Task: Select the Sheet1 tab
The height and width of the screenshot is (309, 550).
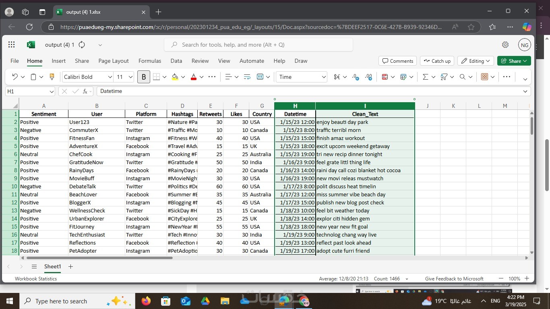Action: pos(52,267)
